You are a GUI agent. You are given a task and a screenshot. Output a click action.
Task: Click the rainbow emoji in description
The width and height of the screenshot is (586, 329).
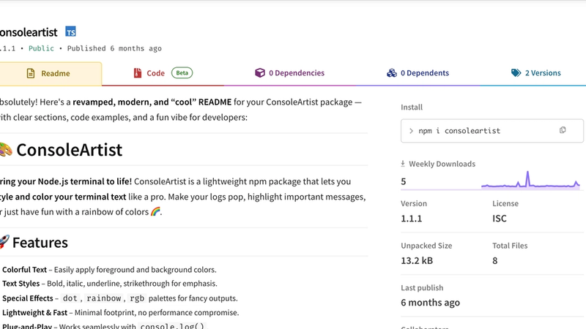pos(155,212)
